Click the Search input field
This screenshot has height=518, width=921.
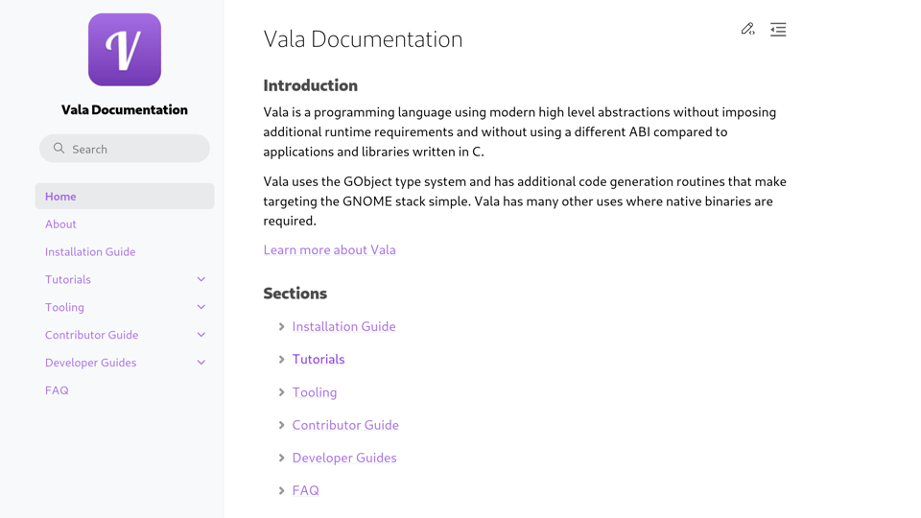(134, 149)
